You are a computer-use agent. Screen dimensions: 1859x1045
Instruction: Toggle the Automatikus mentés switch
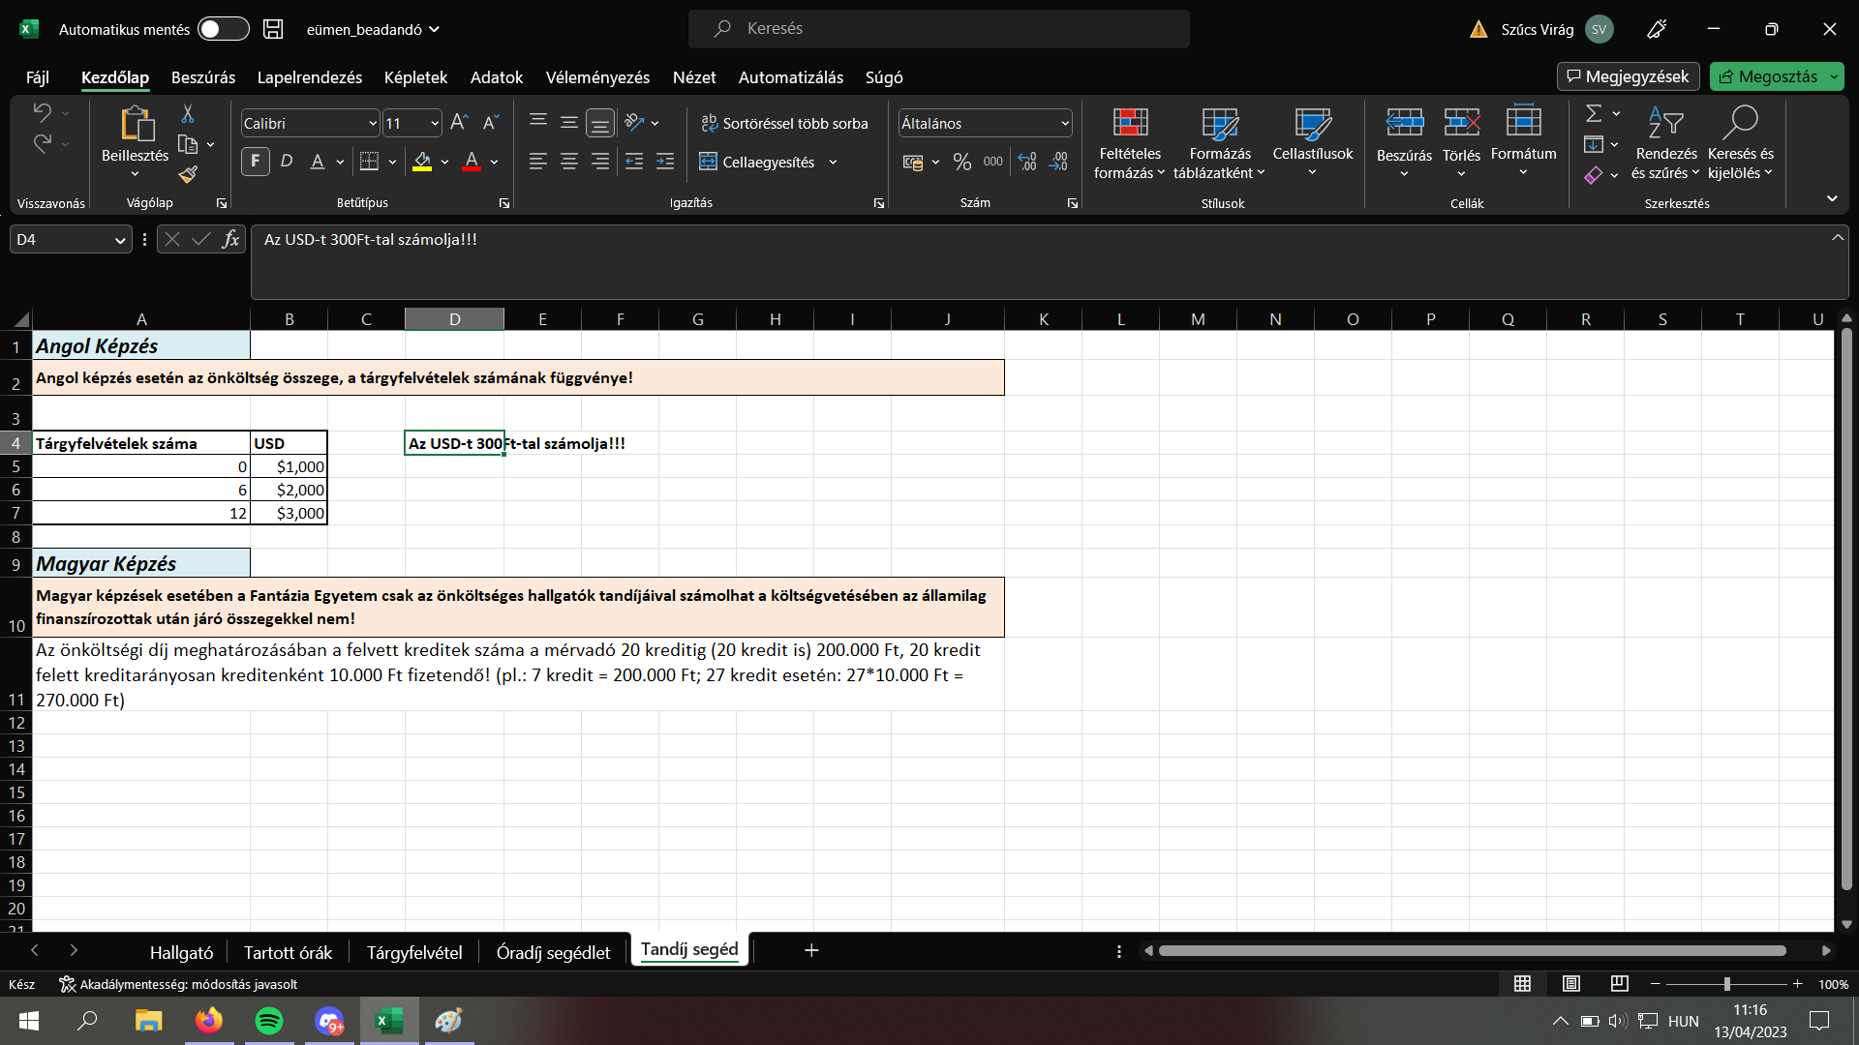tap(223, 29)
